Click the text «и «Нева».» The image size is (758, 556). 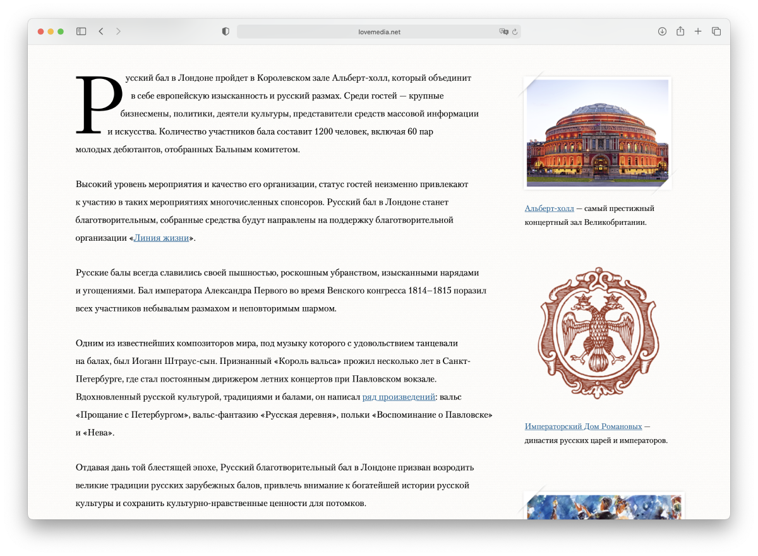pos(95,433)
